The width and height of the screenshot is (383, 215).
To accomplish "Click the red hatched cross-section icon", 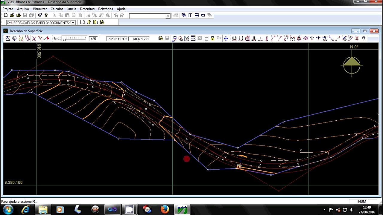I will point(247,39).
